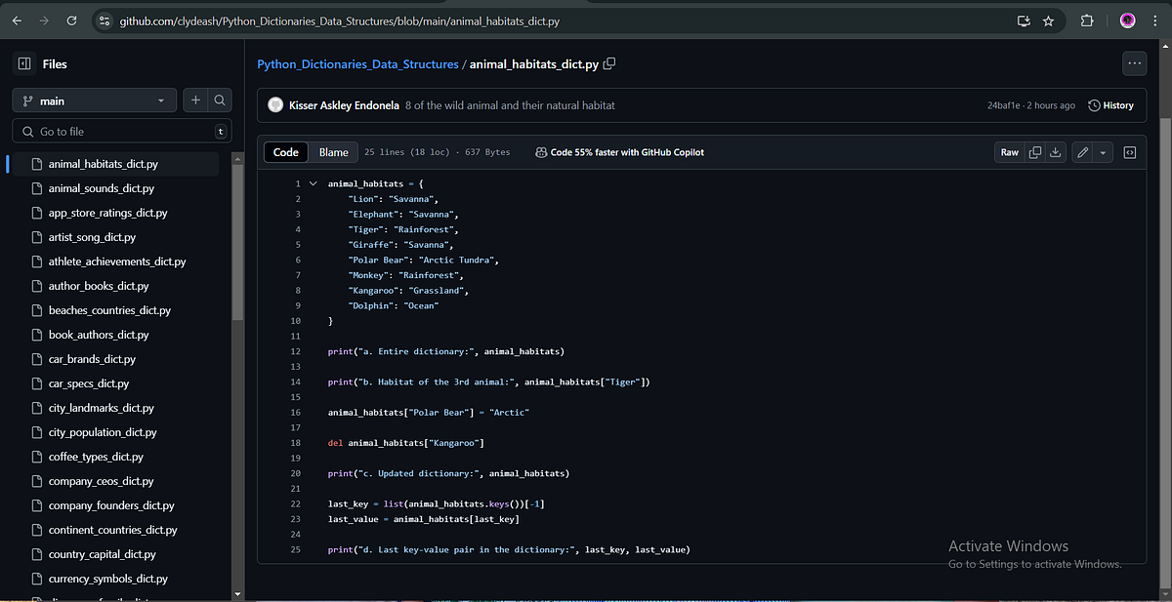
Task: Create a new file with the plus icon
Action: point(194,100)
